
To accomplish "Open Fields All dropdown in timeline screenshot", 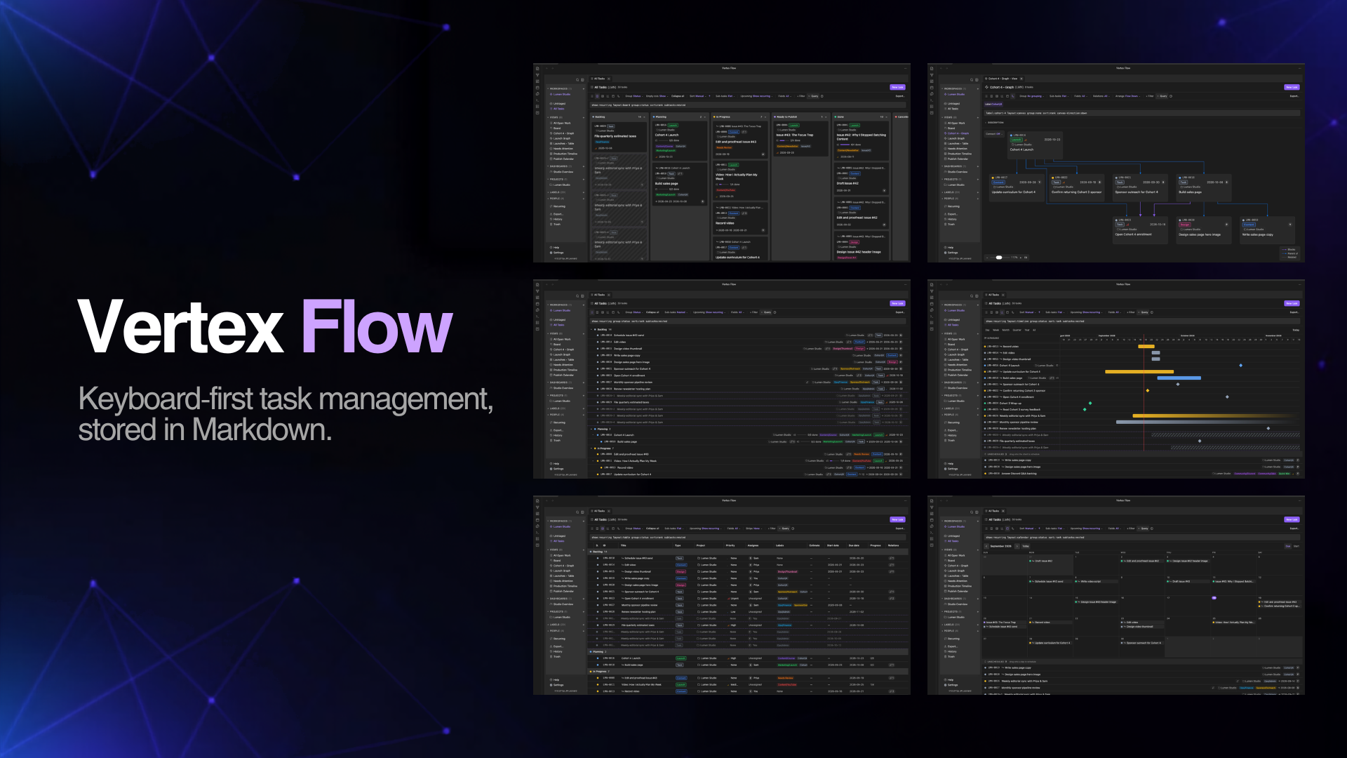I will pyautogui.click(x=1115, y=312).
